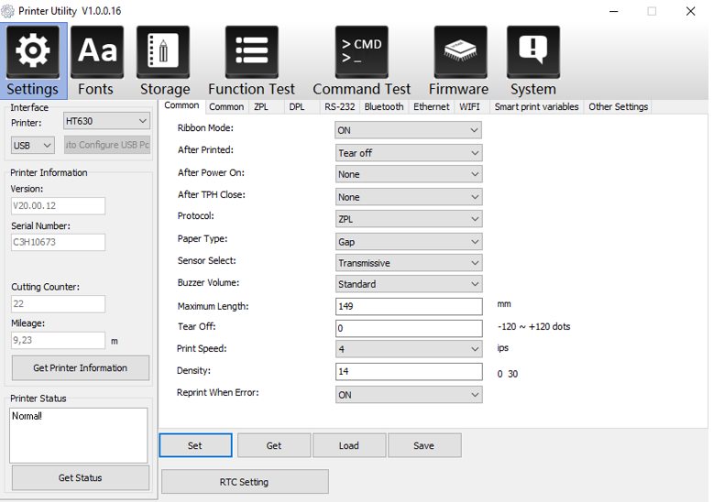Screen dimensions: 714x502
Task: Open the Printer model HT630 dropdown
Action: 105,121
